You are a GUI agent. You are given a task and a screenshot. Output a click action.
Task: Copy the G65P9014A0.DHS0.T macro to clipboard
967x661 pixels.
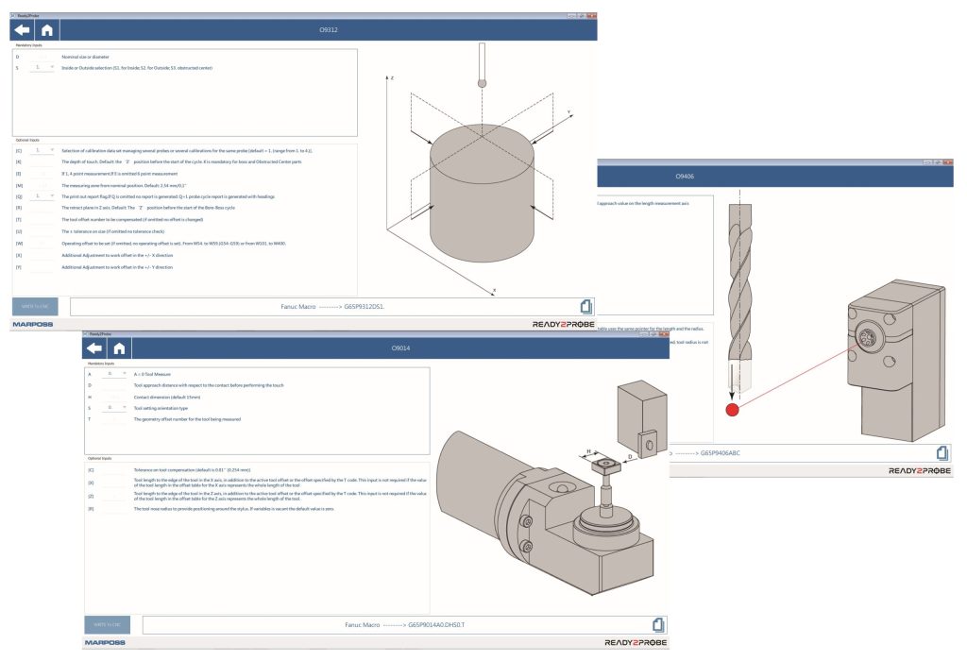coord(658,624)
